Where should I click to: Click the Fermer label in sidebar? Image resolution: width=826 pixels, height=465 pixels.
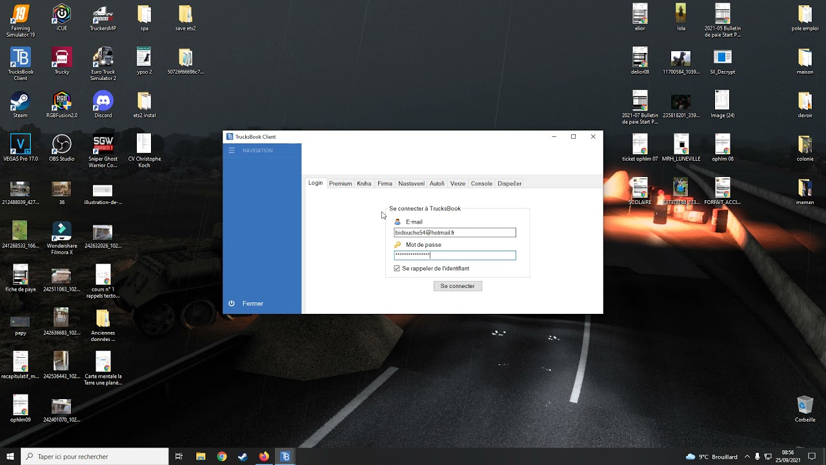[x=253, y=304]
